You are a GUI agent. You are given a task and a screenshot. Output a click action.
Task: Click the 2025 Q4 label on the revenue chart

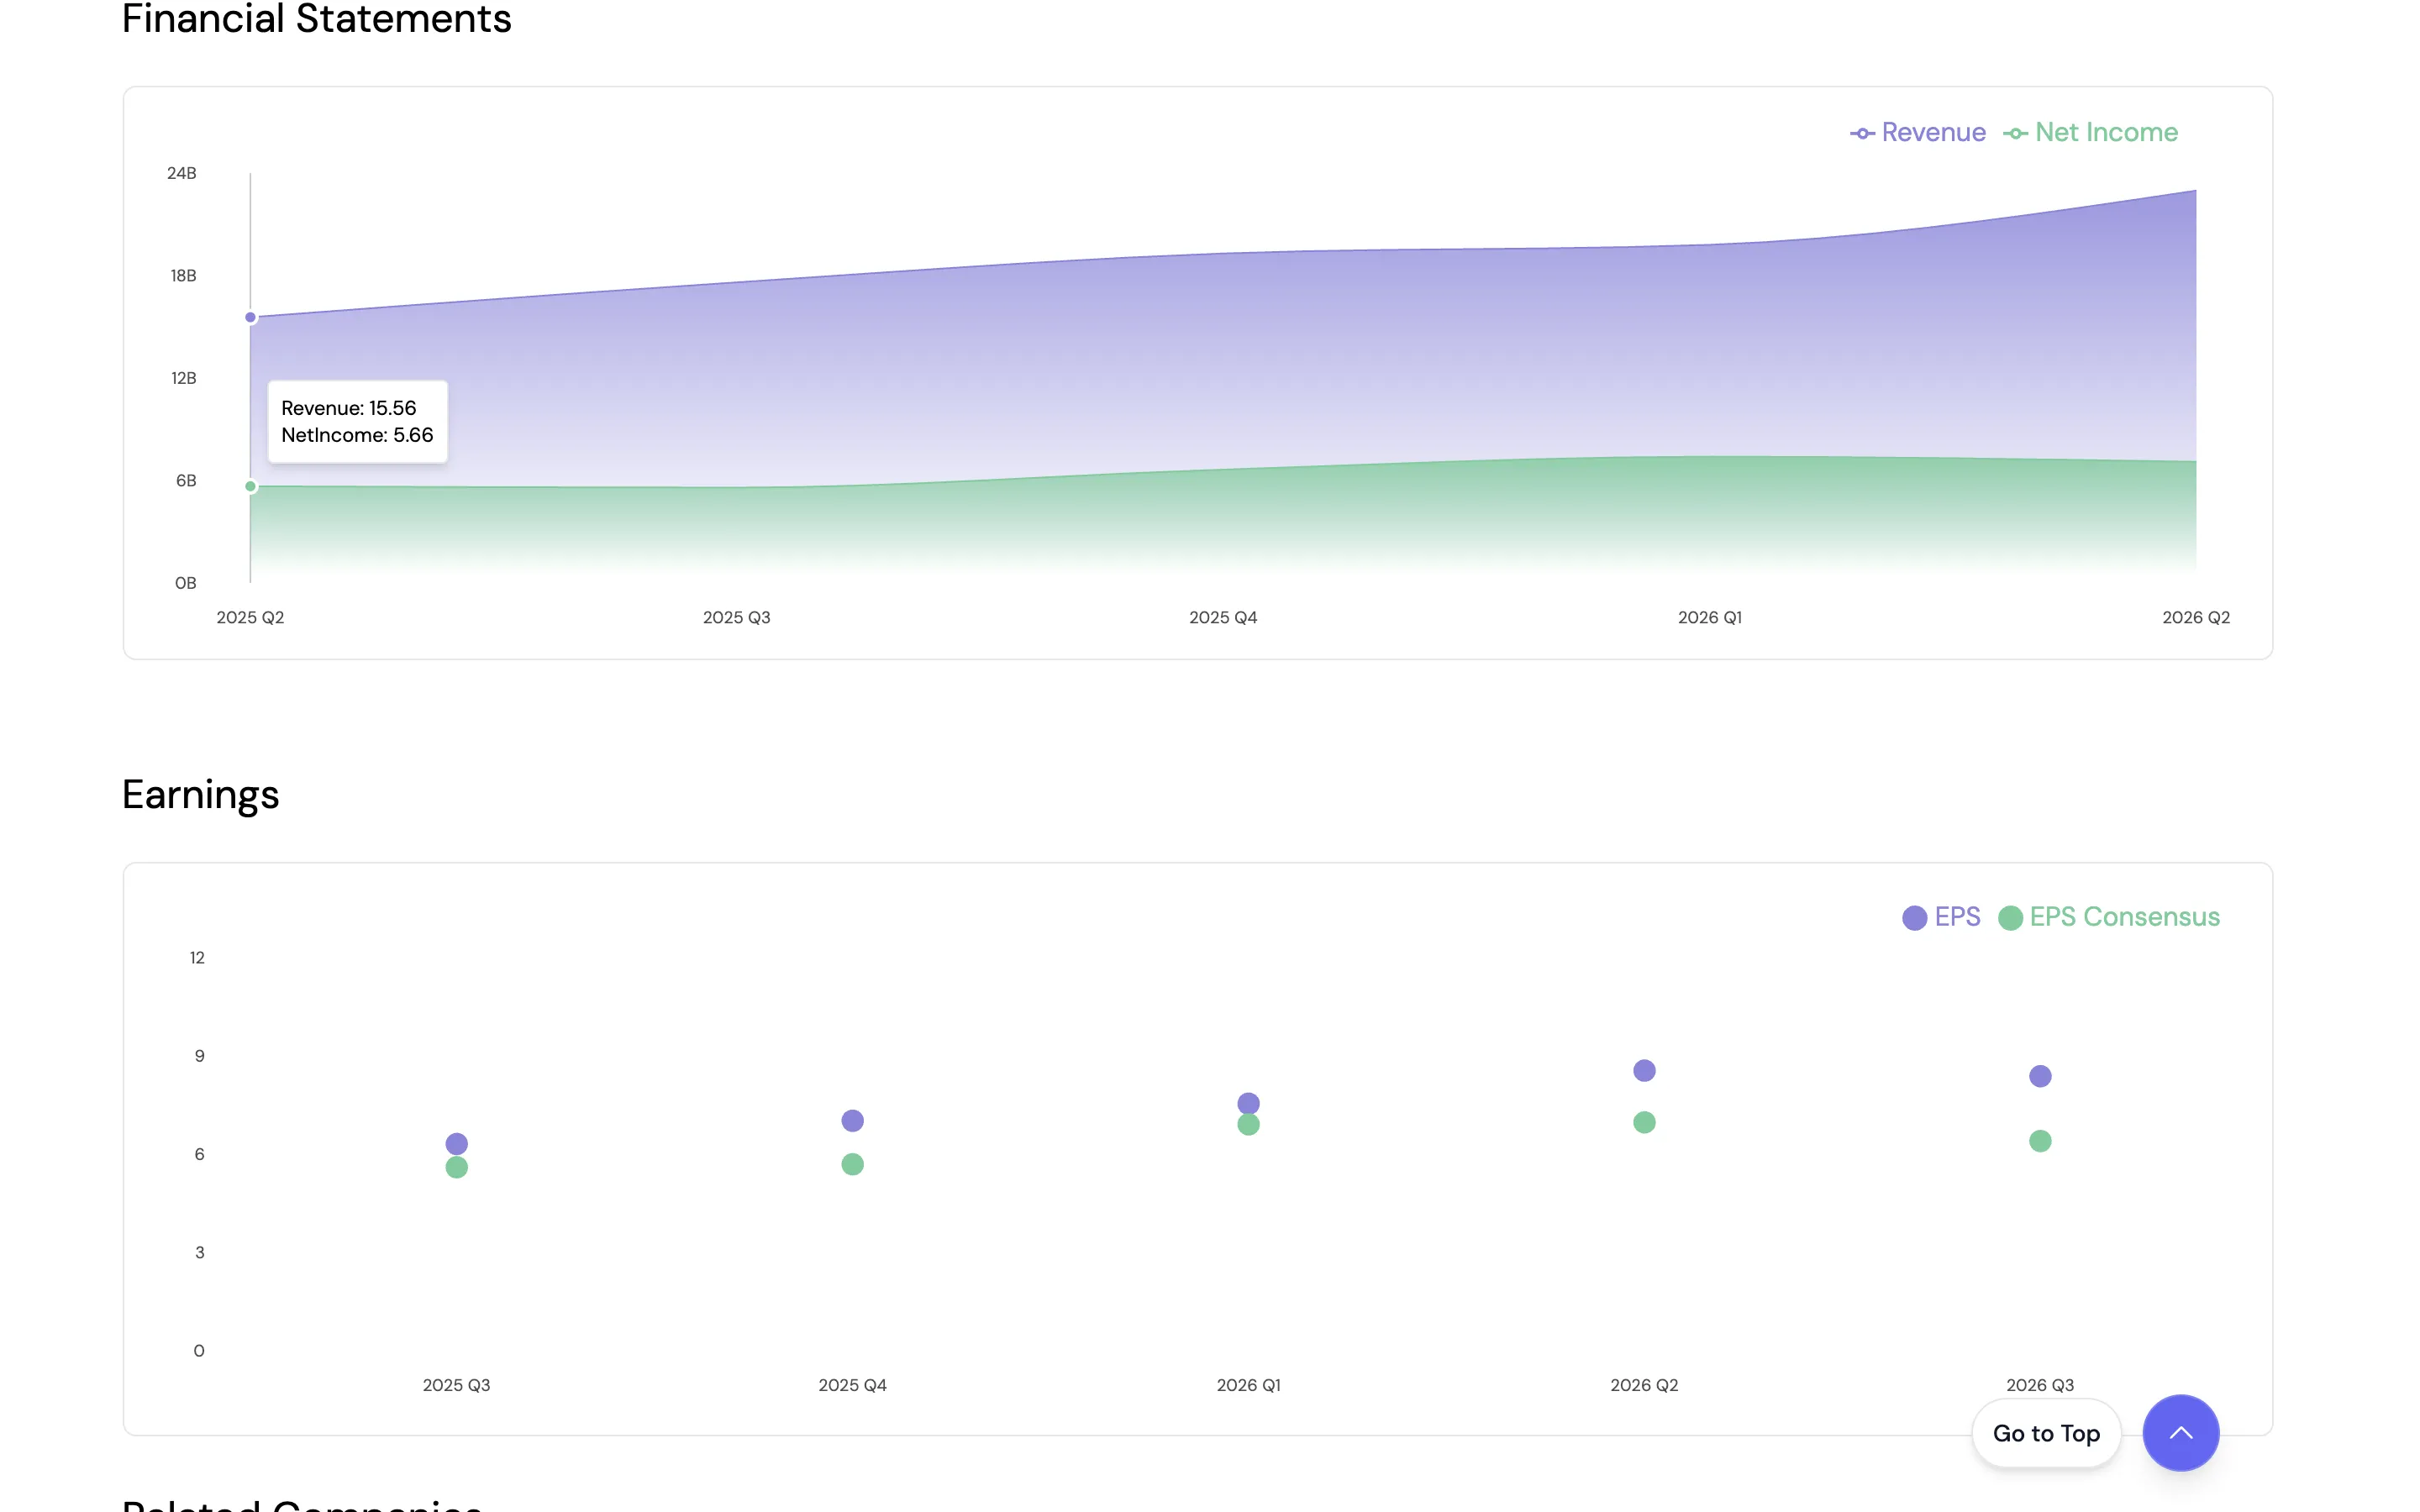[x=1222, y=617]
